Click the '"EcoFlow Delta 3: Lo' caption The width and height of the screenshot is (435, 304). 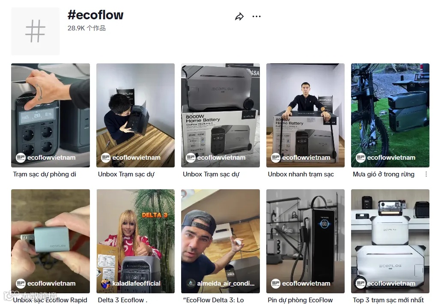click(213, 300)
